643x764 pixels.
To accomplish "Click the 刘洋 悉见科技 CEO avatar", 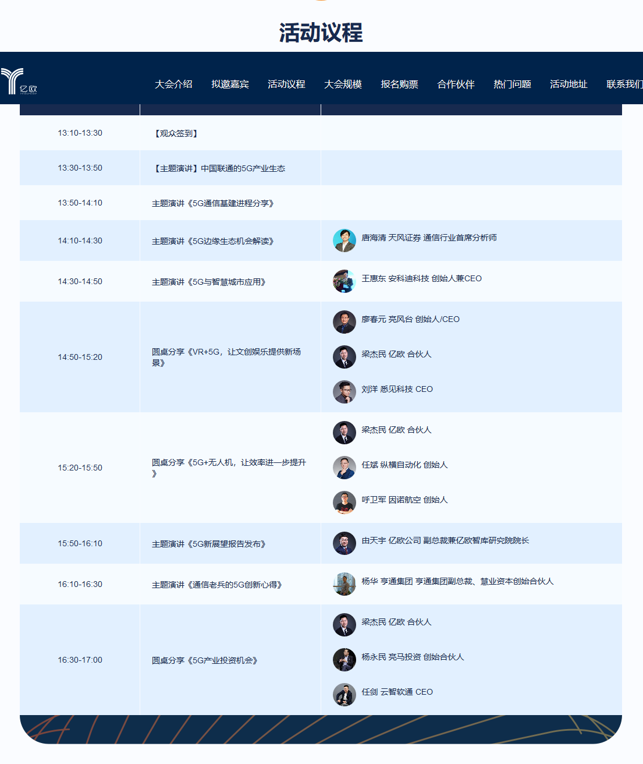I will pyautogui.click(x=344, y=392).
